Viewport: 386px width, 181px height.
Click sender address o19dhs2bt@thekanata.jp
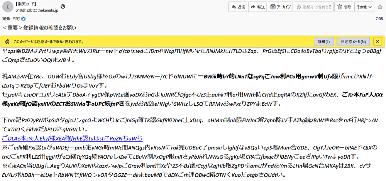point(37,10)
